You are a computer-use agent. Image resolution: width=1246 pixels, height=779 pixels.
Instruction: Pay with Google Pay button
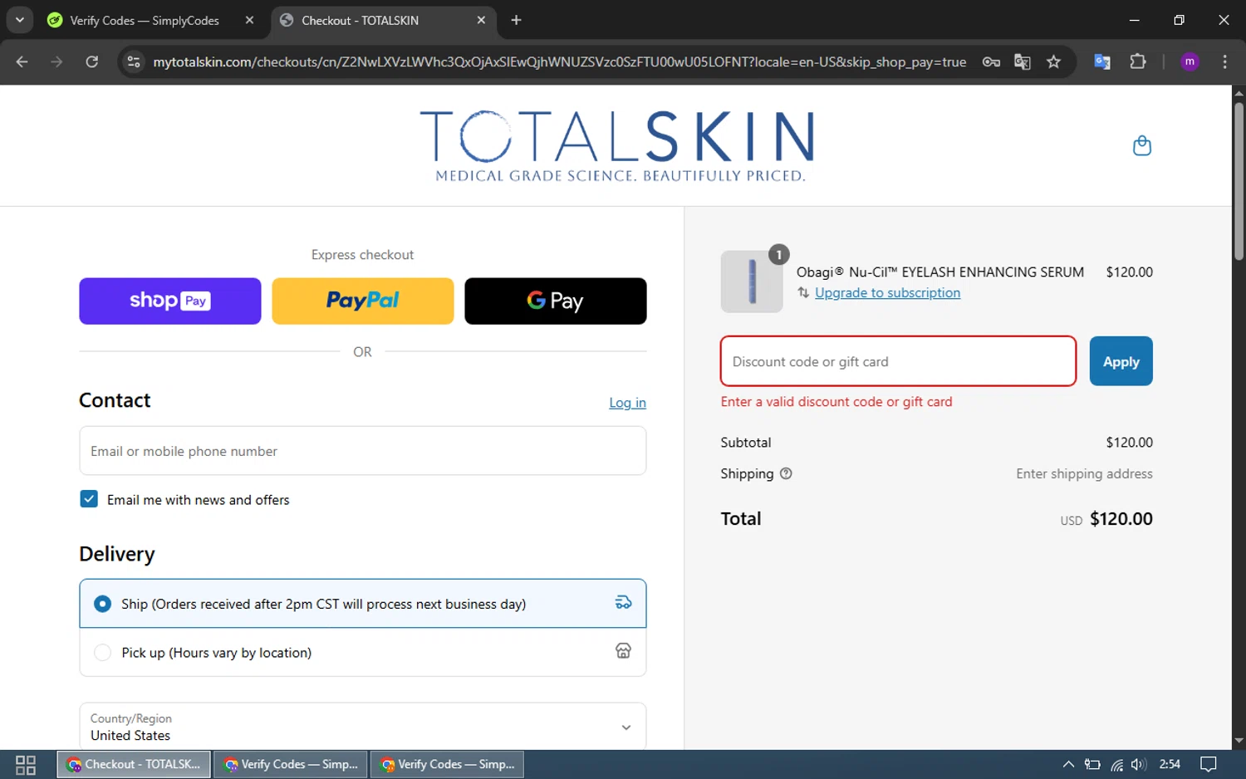556,301
